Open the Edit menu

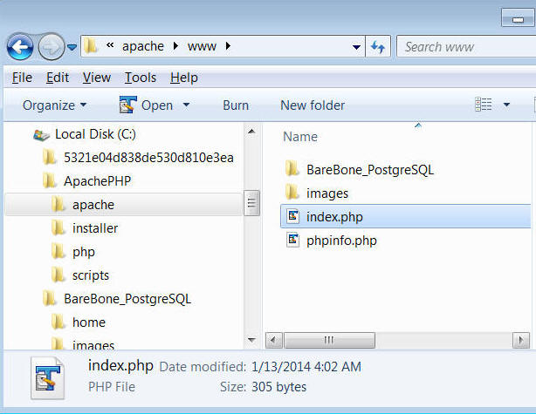pyautogui.click(x=58, y=78)
